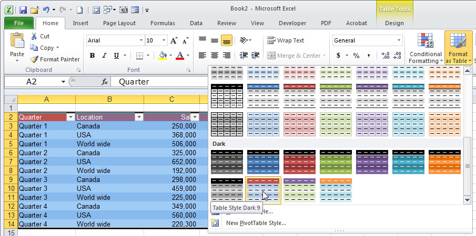Open Conditional Formatting menu
476x236 pixels.
click(426, 48)
